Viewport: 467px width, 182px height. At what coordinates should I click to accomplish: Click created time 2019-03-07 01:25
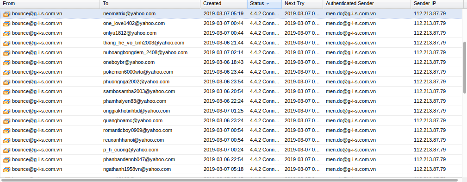[x=224, y=111]
